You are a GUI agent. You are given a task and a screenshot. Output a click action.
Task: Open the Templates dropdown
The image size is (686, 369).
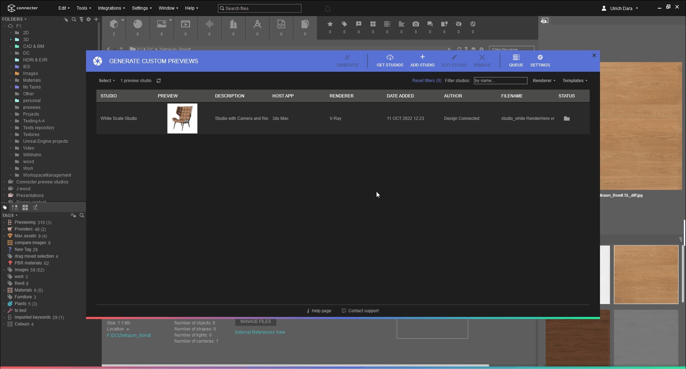click(x=575, y=81)
